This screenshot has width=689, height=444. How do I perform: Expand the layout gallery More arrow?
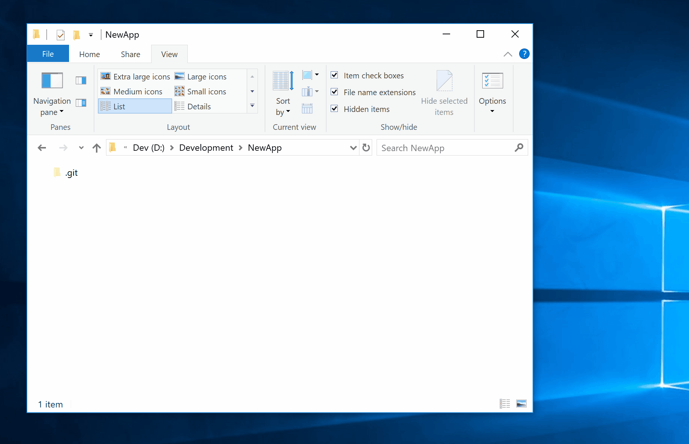(252, 106)
